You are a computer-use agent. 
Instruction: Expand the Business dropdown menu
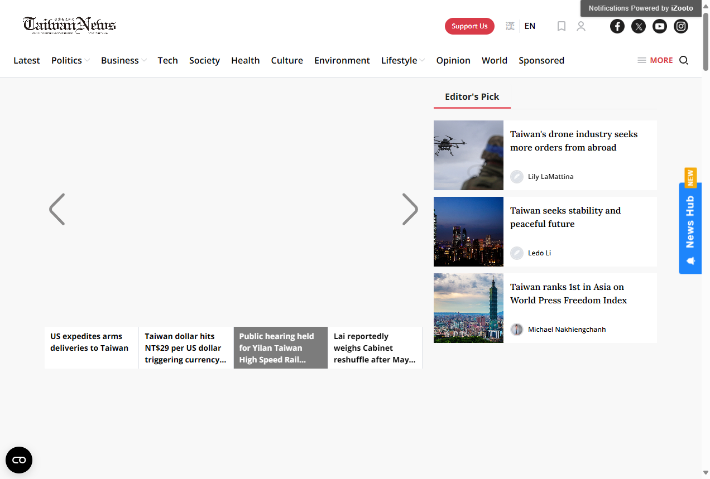click(123, 60)
